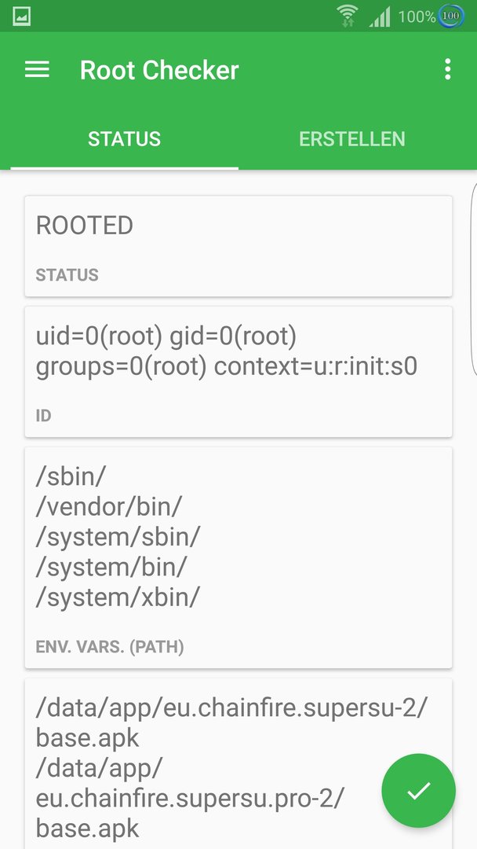
Task: Tap the /vendor/bin/ path line
Action: [x=109, y=507]
